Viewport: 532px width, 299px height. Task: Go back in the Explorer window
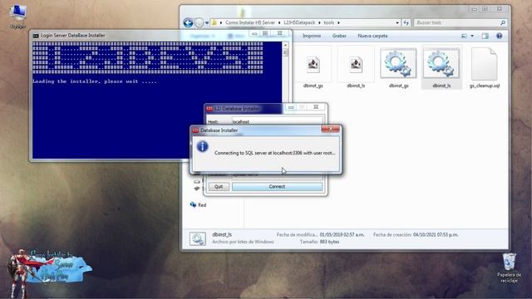click(188, 22)
